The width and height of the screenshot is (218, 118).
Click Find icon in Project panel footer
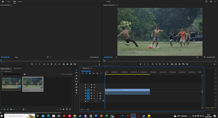tap(60, 109)
